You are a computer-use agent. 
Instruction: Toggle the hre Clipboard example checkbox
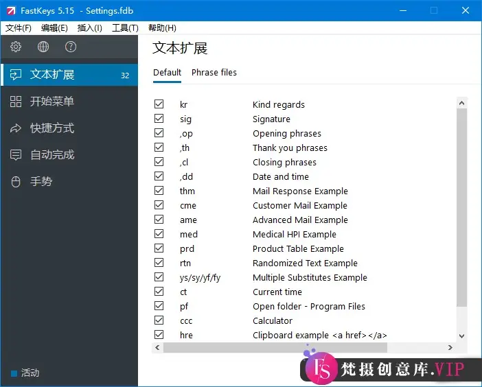click(x=159, y=335)
